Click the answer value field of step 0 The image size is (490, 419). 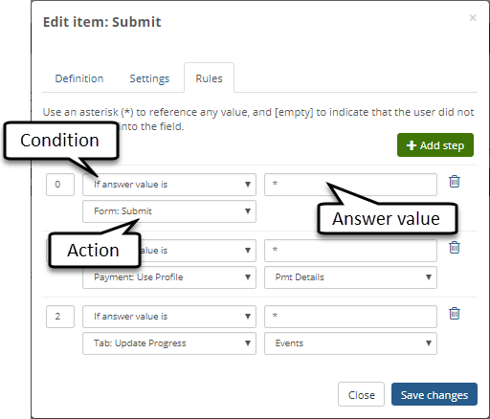click(350, 185)
